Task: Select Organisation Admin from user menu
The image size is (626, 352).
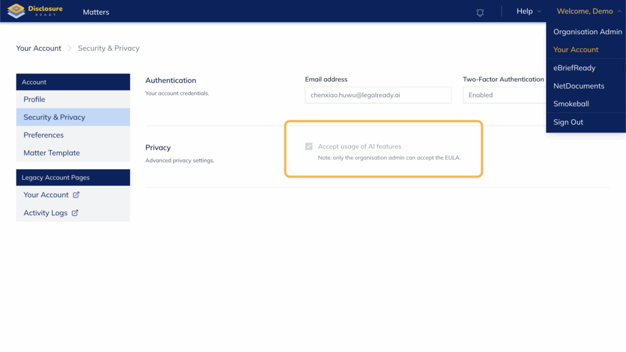Action: coord(587,32)
